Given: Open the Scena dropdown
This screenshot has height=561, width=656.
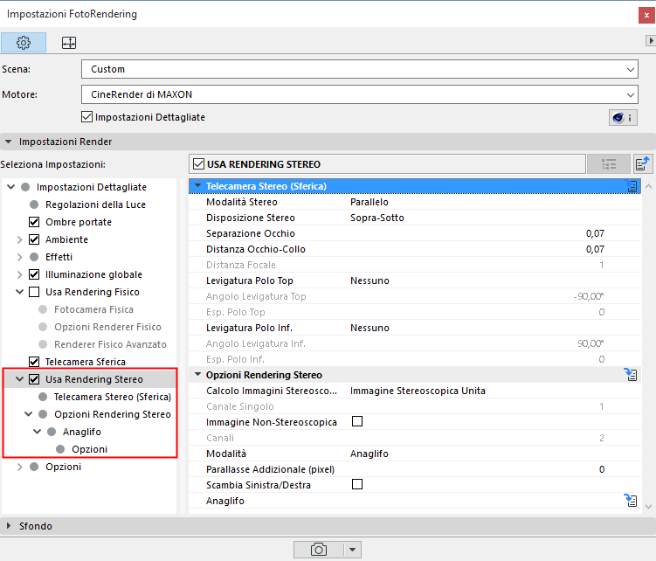Looking at the screenshot, I should coord(359,69).
